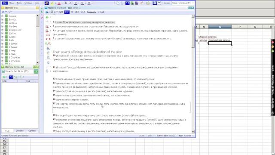Click the zoom out magnifier icon
Image resolution: width=275 pixels, height=155 pixels.
(x=50, y=44)
